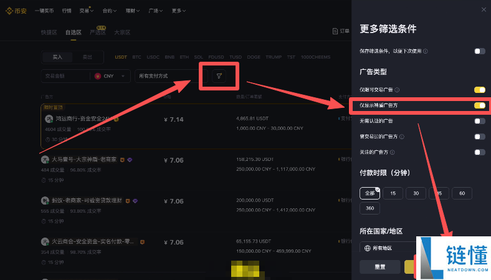Click info icon beside 曾交易过的广告方
Image resolution: width=491 pixels, height=280 pixels.
coord(402,137)
